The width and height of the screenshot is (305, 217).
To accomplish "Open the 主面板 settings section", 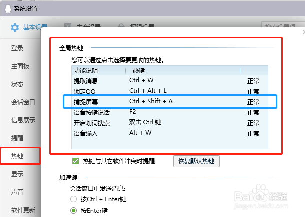I will coord(20,66).
